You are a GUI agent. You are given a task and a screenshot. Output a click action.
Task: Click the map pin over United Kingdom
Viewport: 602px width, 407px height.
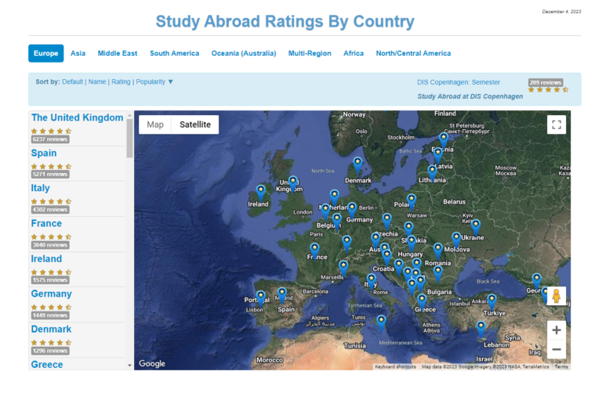(293, 184)
